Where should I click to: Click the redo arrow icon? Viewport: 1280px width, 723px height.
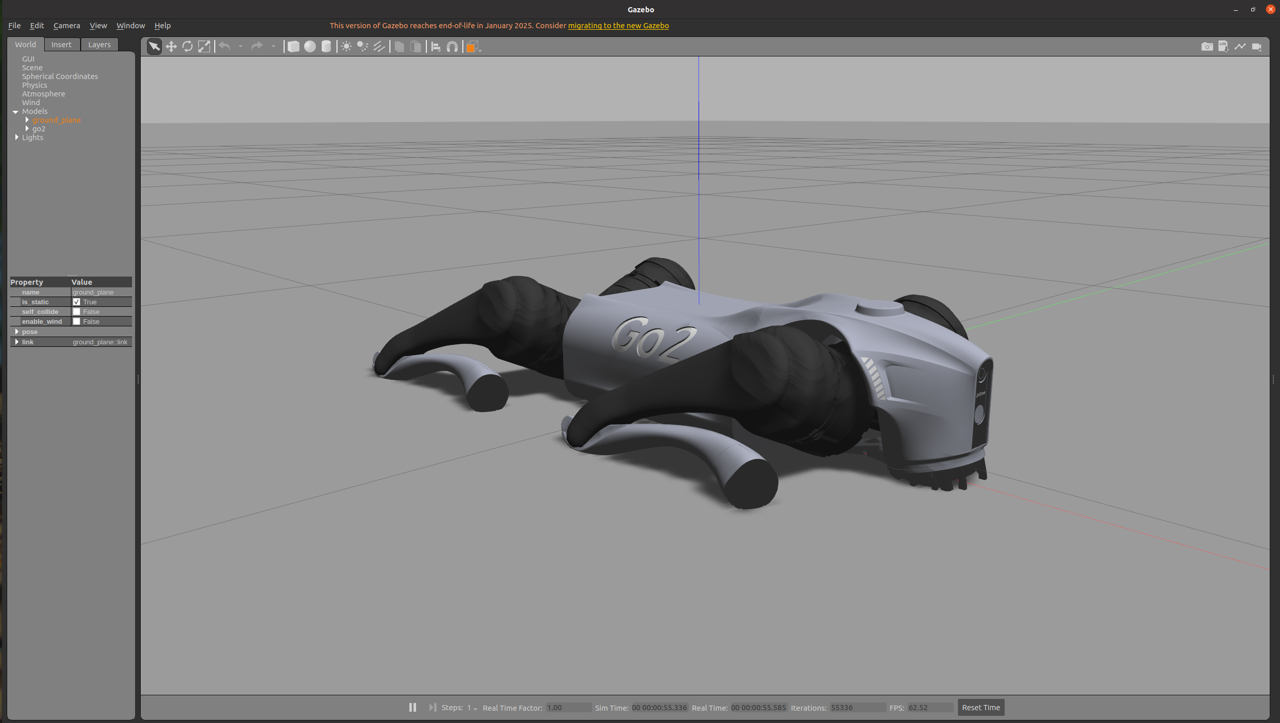(x=257, y=47)
